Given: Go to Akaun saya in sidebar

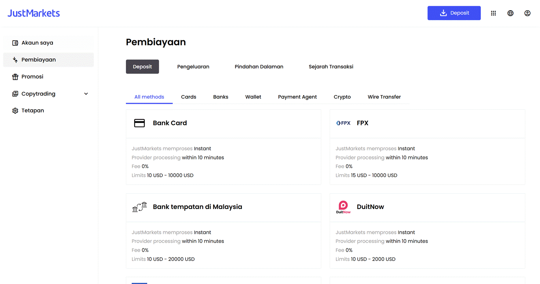Looking at the screenshot, I should click(37, 43).
